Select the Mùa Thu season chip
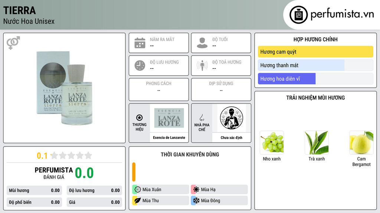The image size is (380, 213). click(160, 200)
